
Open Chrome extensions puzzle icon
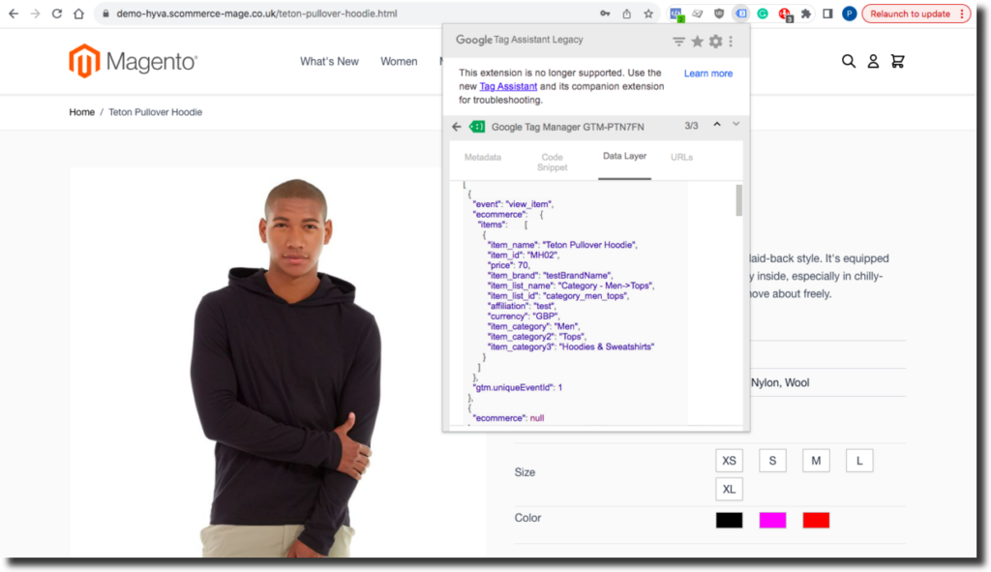pos(806,14)
